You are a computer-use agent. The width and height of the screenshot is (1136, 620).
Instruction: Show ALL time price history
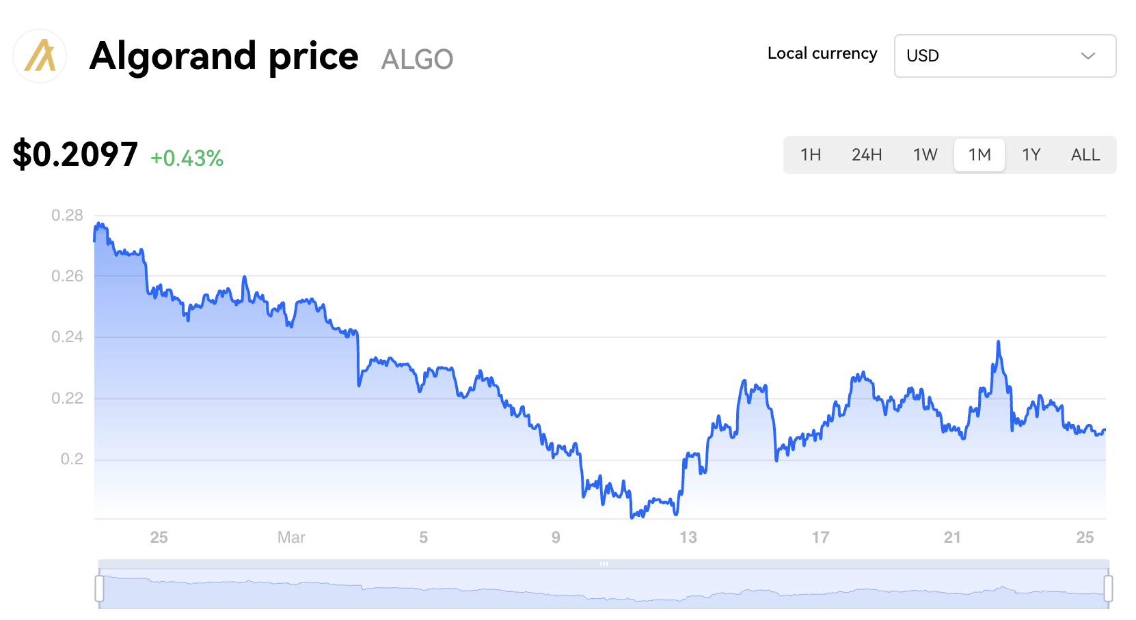click(1085, 155)
